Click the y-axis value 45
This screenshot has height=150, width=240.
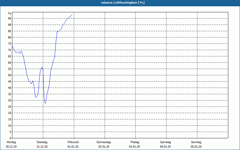10,81
